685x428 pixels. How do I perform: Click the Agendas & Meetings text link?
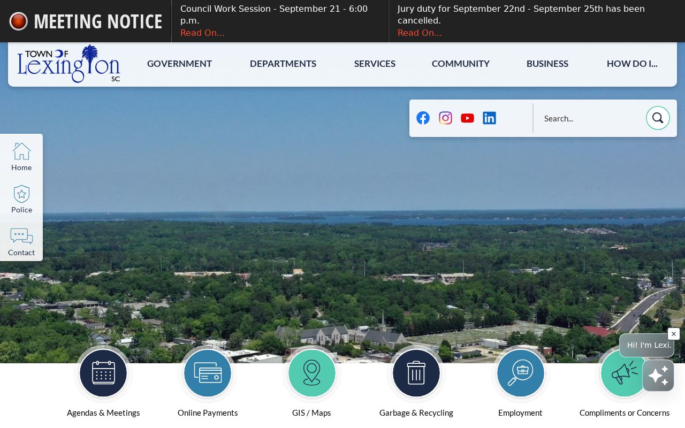pos(103,413)
